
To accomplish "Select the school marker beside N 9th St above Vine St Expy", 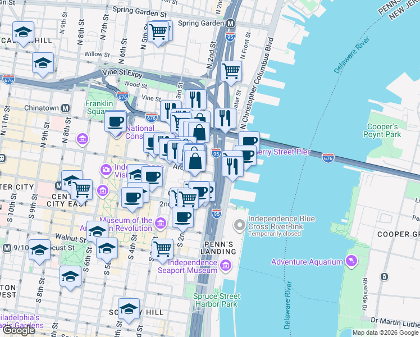I will pyautogui.click(x=43, y=64).
